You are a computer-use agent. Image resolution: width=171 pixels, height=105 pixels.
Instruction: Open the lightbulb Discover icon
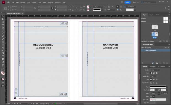[x=122, y=2]
